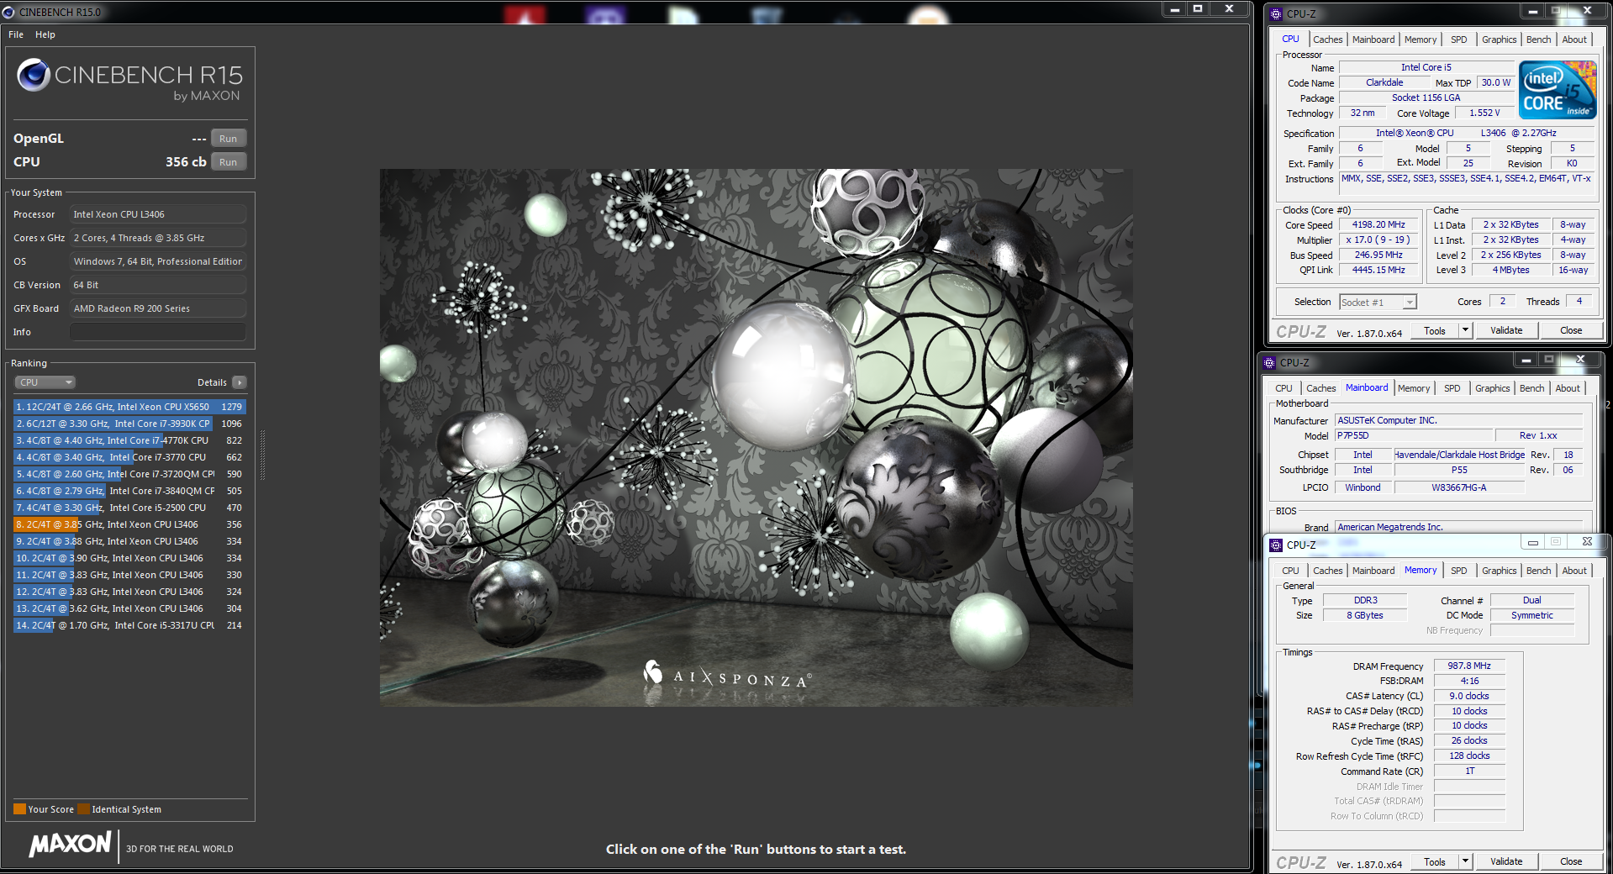Minimize the bottom CPU-Z Memory window
This screenshot has width=1613, height=874.
tap(1532, 542)
